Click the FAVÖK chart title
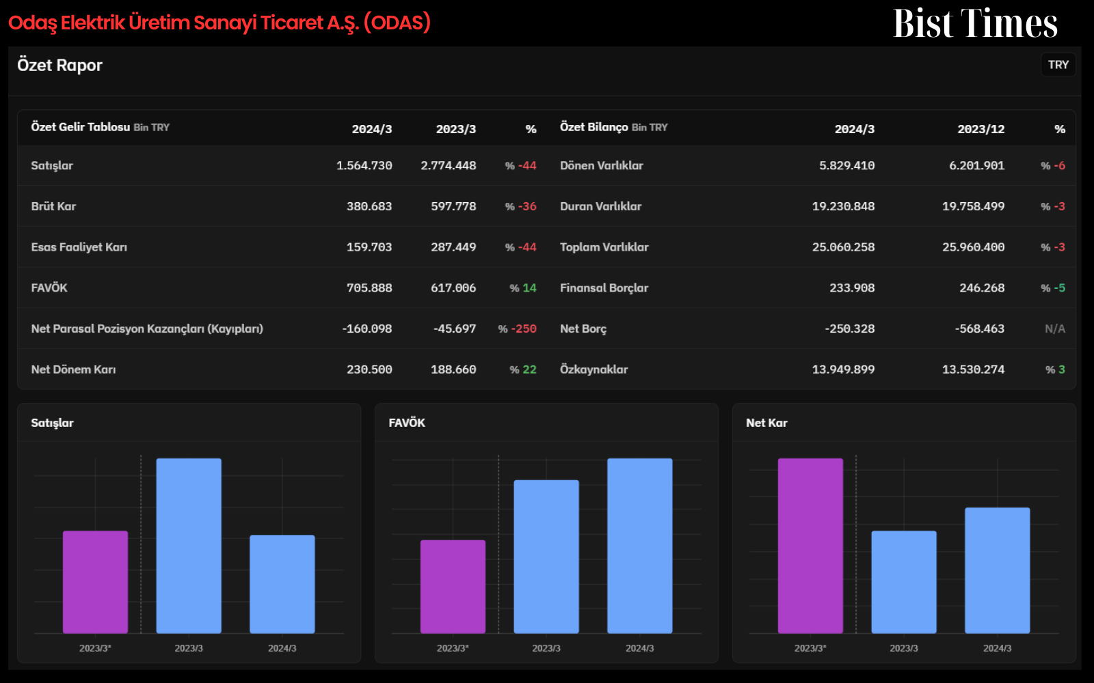The image size is (1094, 683). (x=407, y=423)
